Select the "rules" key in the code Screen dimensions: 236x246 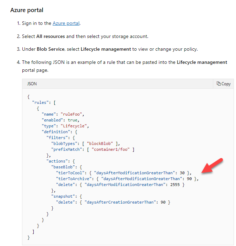pyautogui.click(x=41, y=102)
